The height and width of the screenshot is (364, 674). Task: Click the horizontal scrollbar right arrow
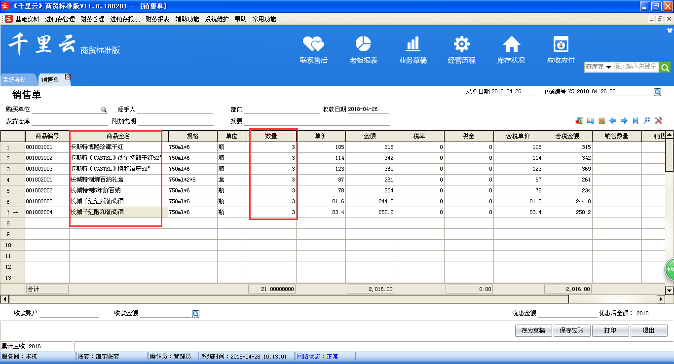tap(661, 299)
